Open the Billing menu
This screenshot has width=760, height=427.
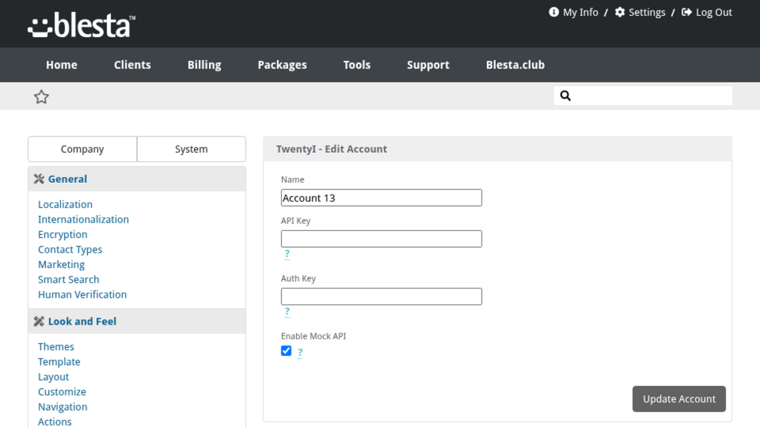204,65
